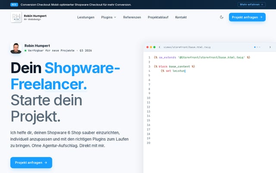
Task: Click Mehr erfahren in the top banner
Action: point(251,5)
